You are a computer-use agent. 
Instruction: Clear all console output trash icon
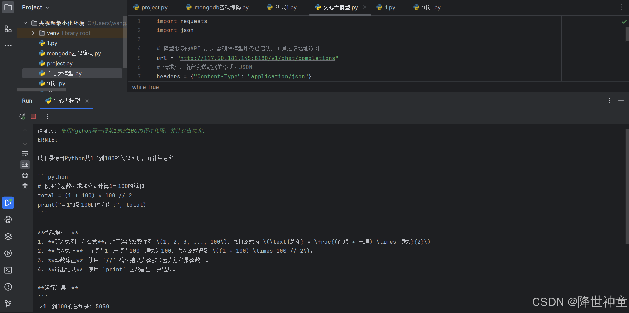click(x=25, y=186)
